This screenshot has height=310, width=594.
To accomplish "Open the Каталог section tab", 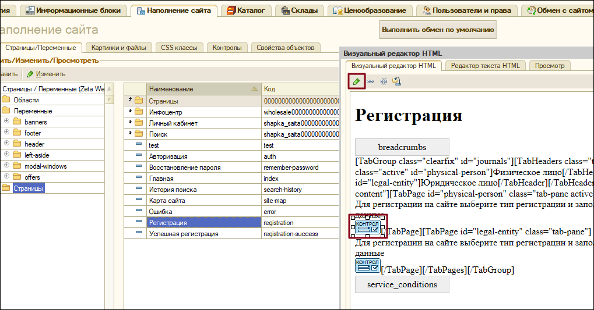I will pos(246,10).
